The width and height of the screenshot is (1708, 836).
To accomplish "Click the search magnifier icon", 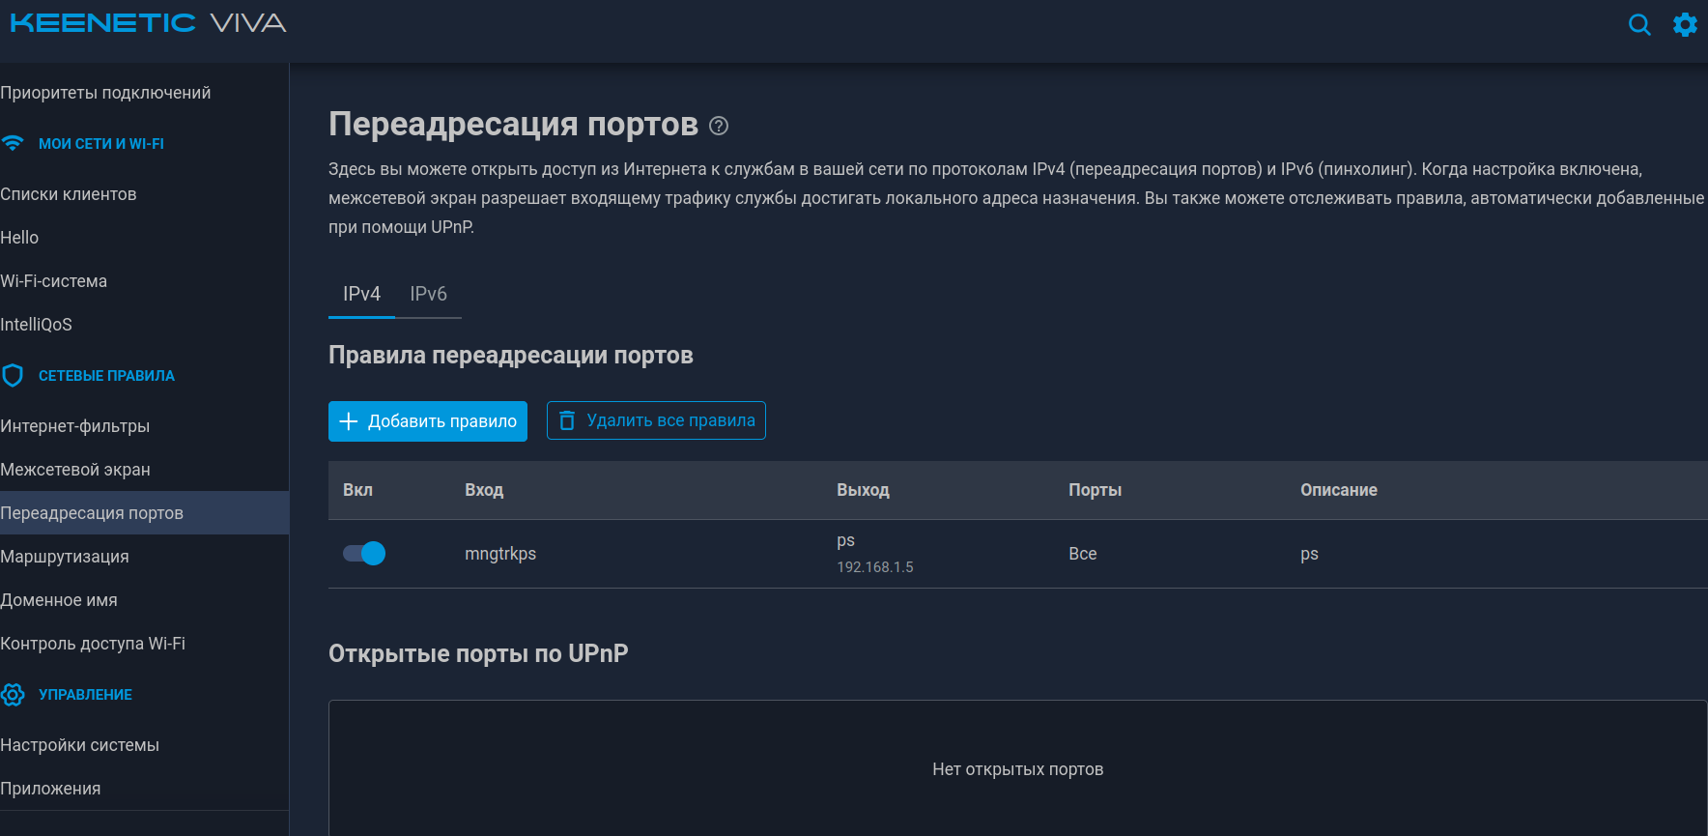I will click(1639, 25).
